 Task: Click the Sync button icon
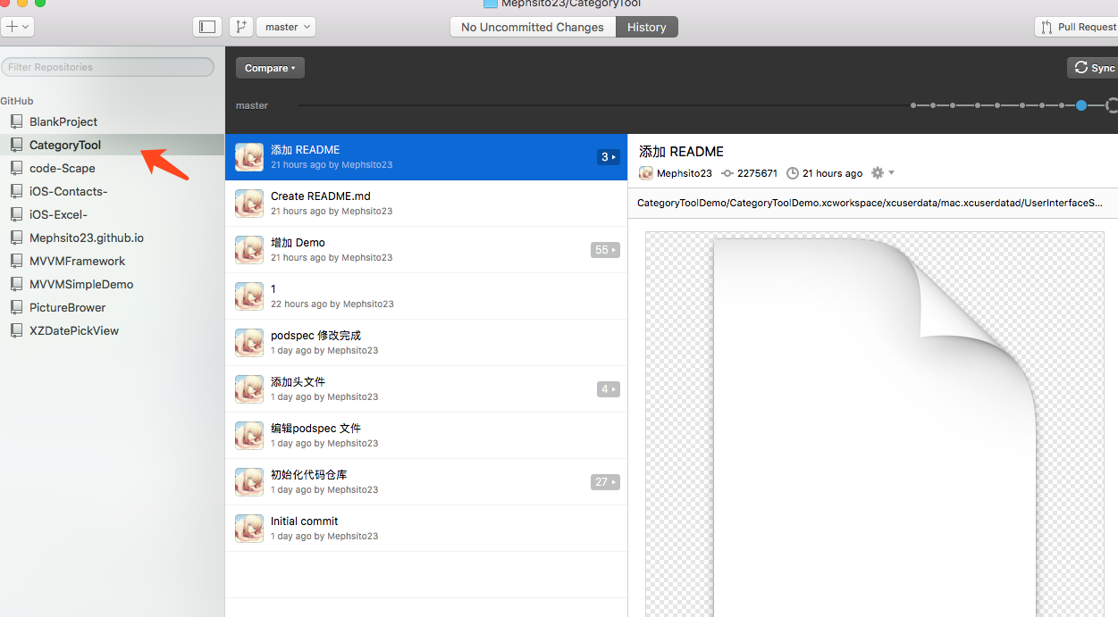pos(1081,68)
